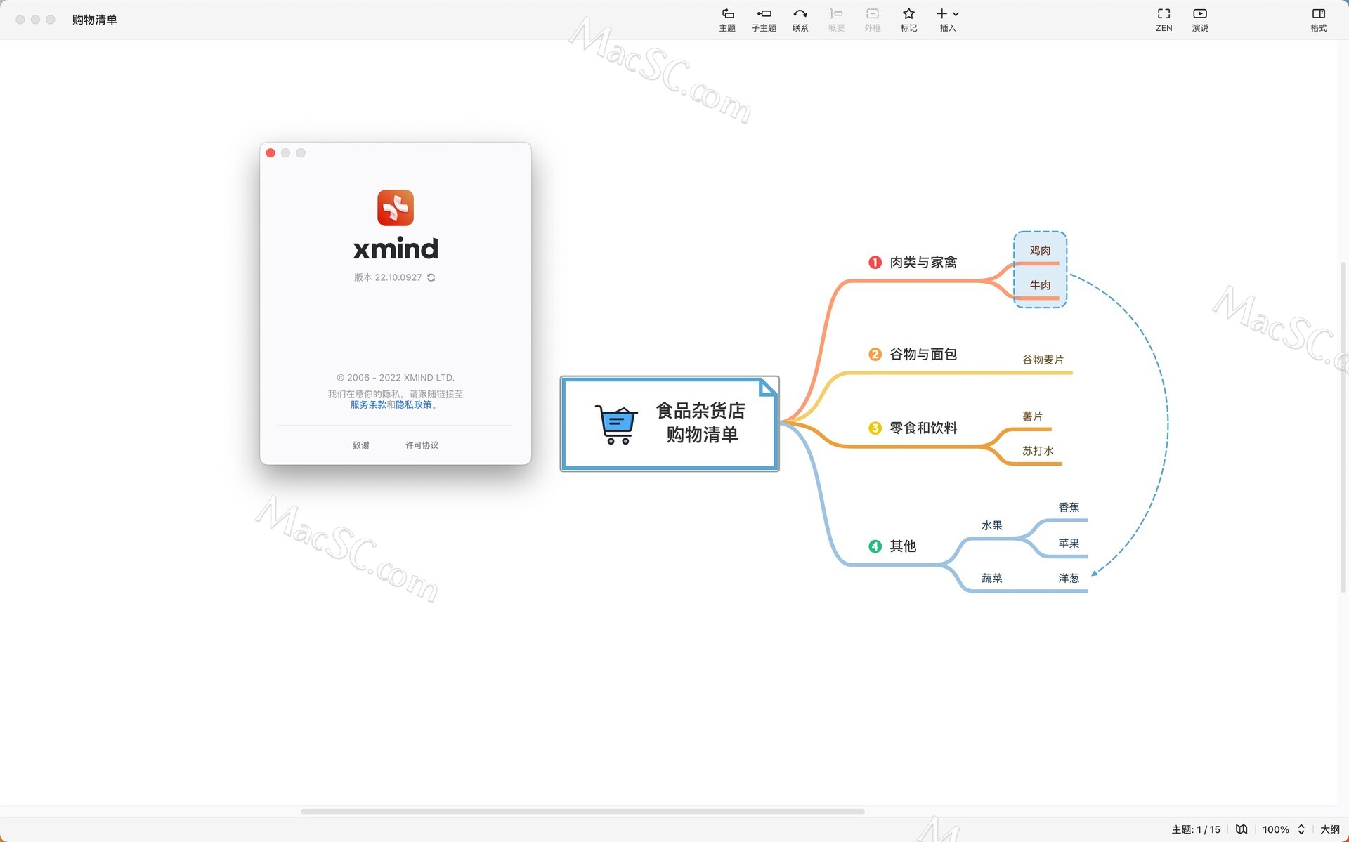Click 许可协议 in the about window
Image resolution: width=1349 pixels, height=842 pixels.
tap(422, 445)
